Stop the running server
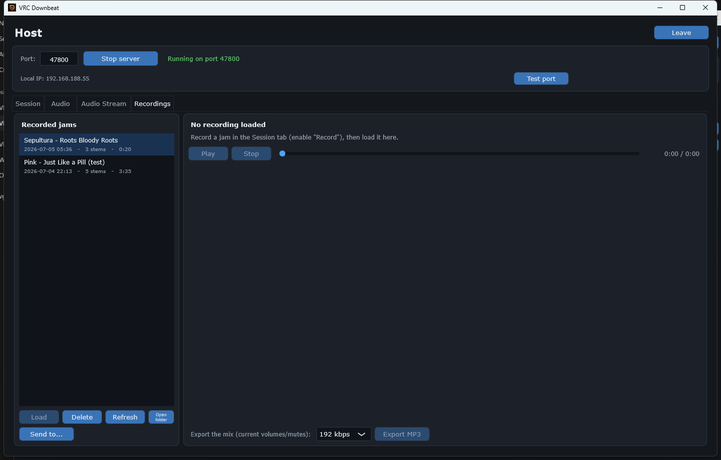The image size is (721, 460). pyautogui.click(x=121, y=58)
